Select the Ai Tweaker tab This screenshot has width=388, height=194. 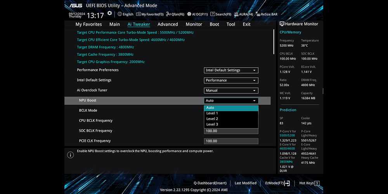click(x=139, y=24)
